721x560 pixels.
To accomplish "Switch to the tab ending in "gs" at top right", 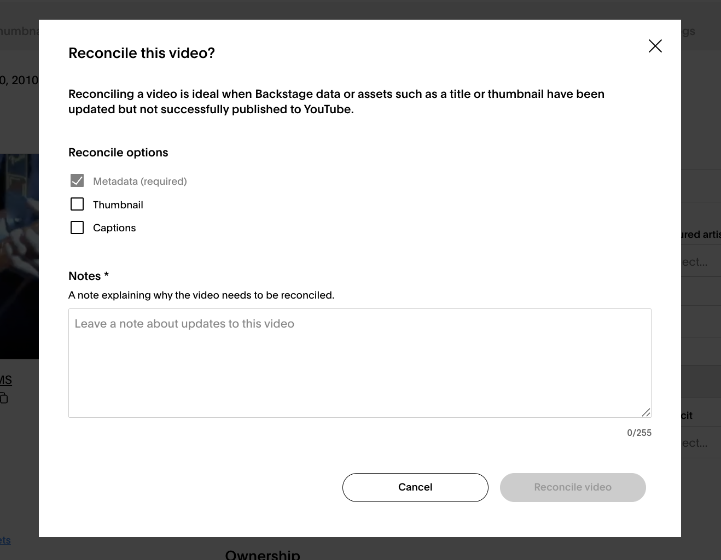I will click(688, 31).
